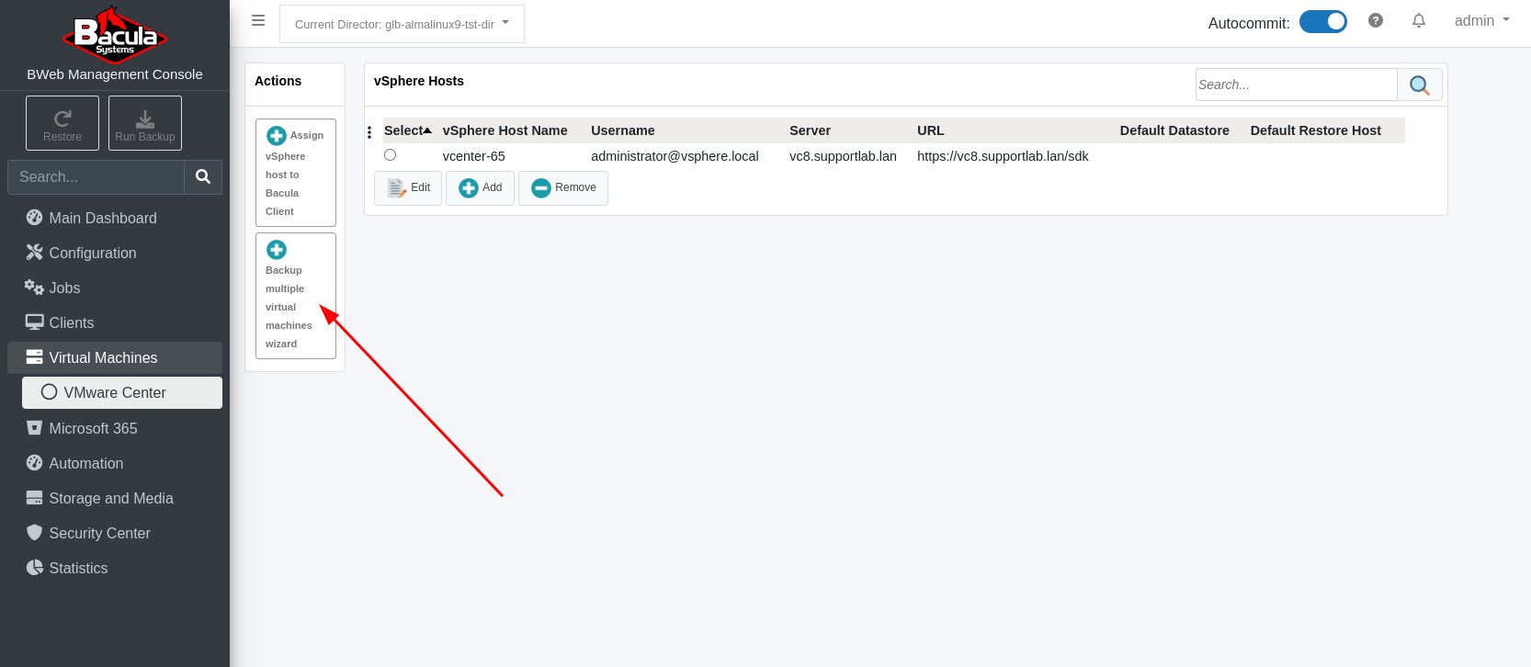Click the Security Center shield icon
Image resolution: width=1531 pixels, height=667 pixels.
tap(34, 532)
